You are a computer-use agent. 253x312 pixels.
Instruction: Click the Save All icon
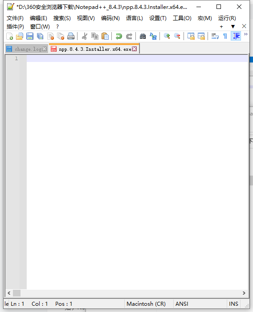point(40,36)
